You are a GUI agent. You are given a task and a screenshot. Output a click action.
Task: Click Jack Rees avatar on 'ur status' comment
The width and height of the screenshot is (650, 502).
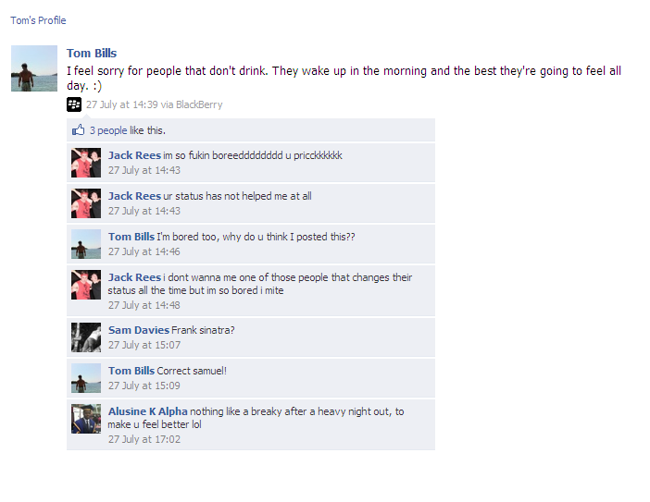click(x=86, y=203)
